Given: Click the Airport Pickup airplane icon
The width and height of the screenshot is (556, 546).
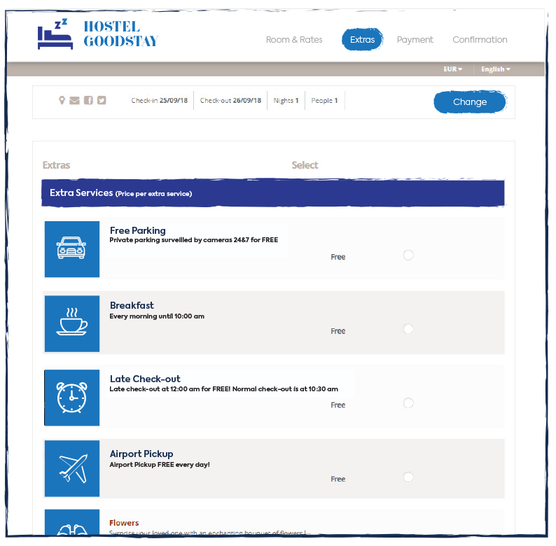Looking at the screenshot, I should coord(72,468).
